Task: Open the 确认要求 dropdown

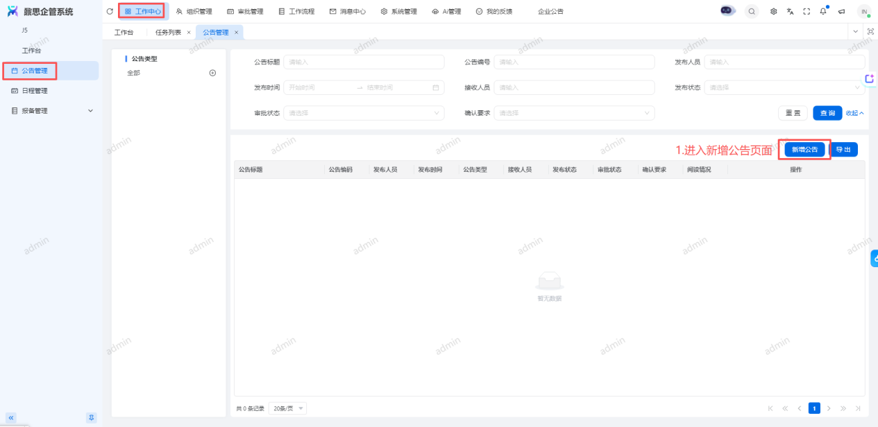Action: click(574, 113)
